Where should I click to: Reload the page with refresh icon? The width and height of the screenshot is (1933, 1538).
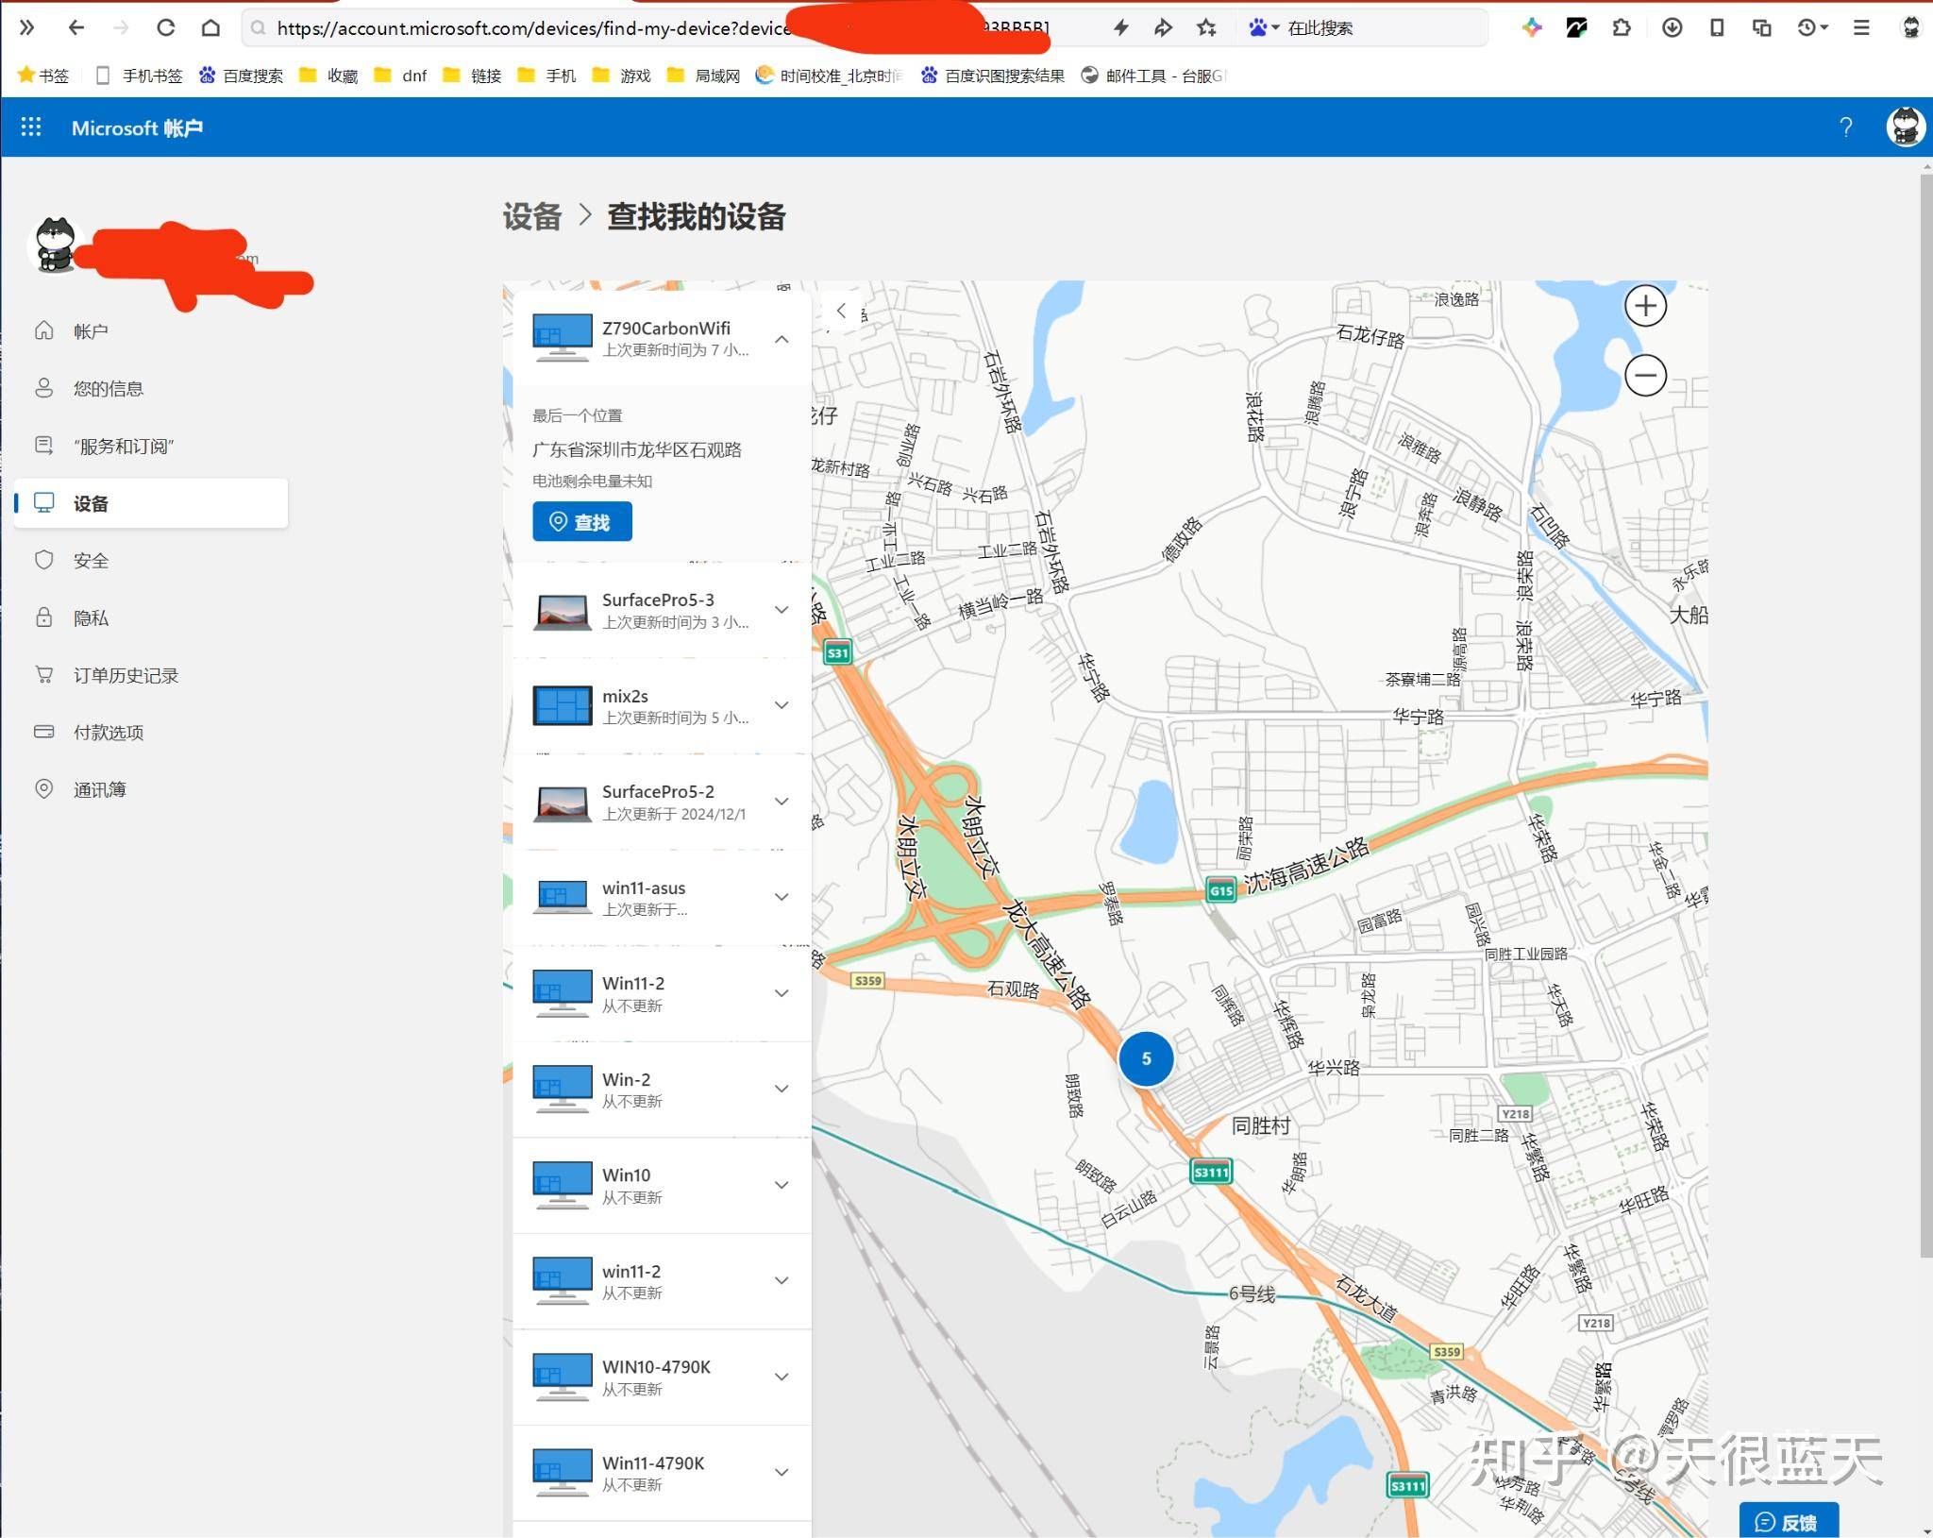(166, 28)
